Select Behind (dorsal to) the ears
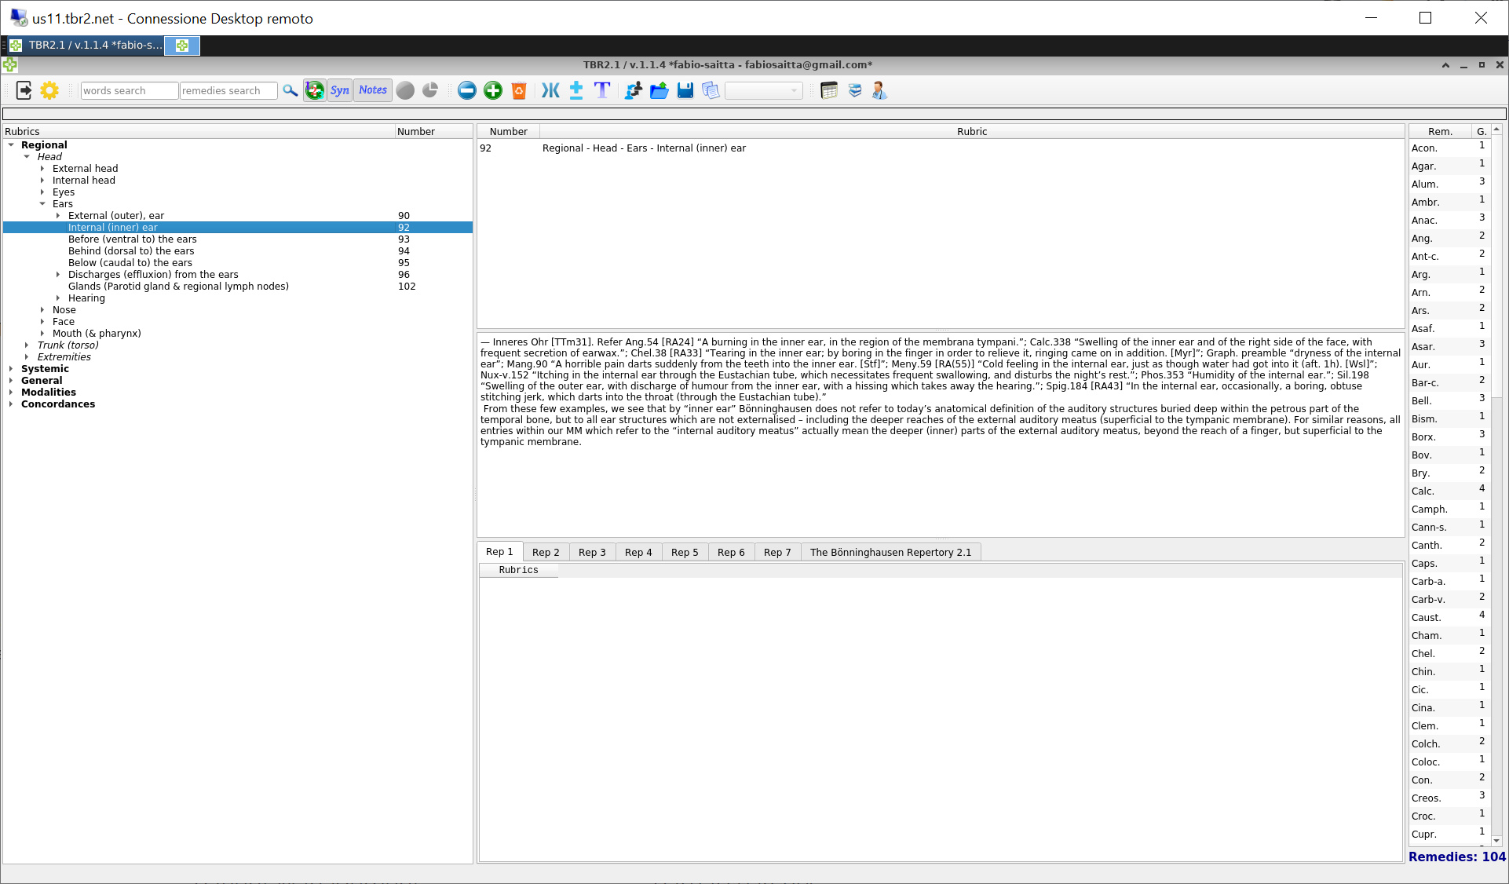Screen dimensions: 1509x884 coord(131,251)
